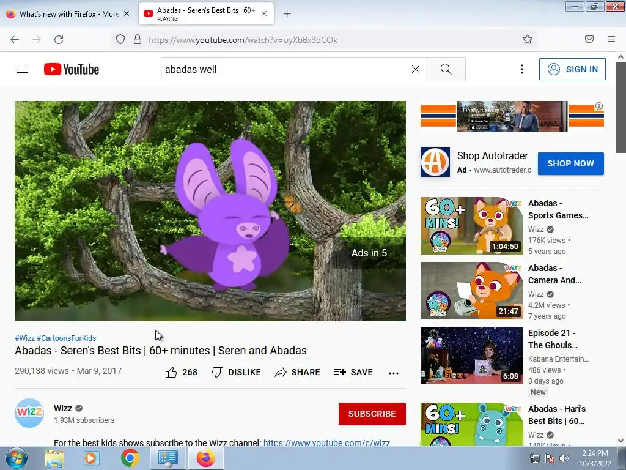Open Abadas Camera And thumbnail
Image resolution: width=626 pixels, height=470 pixels.
pyautogui.click(x=471, y=291)
